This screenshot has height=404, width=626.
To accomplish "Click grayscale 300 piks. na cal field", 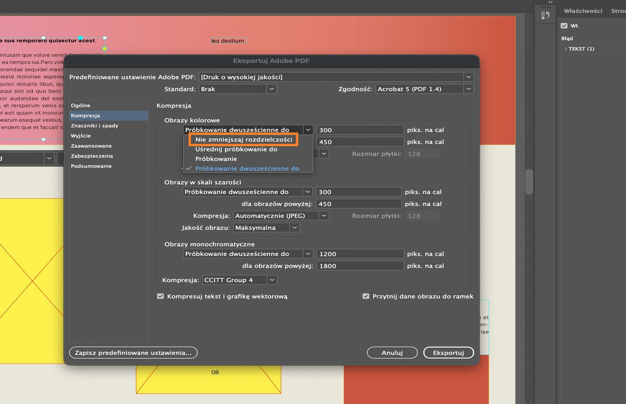I will click(x=359, y=192).
